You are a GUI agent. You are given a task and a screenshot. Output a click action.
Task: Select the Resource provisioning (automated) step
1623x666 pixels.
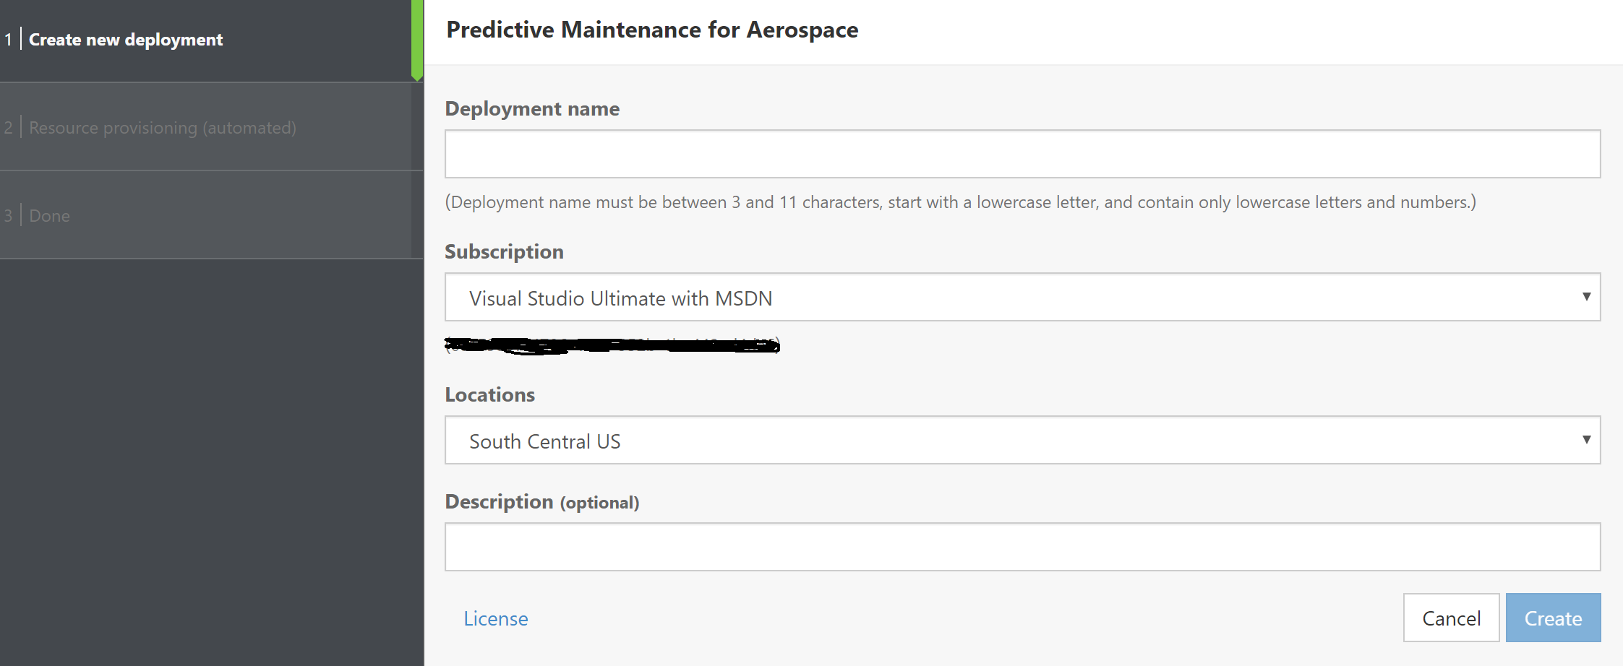163,128
